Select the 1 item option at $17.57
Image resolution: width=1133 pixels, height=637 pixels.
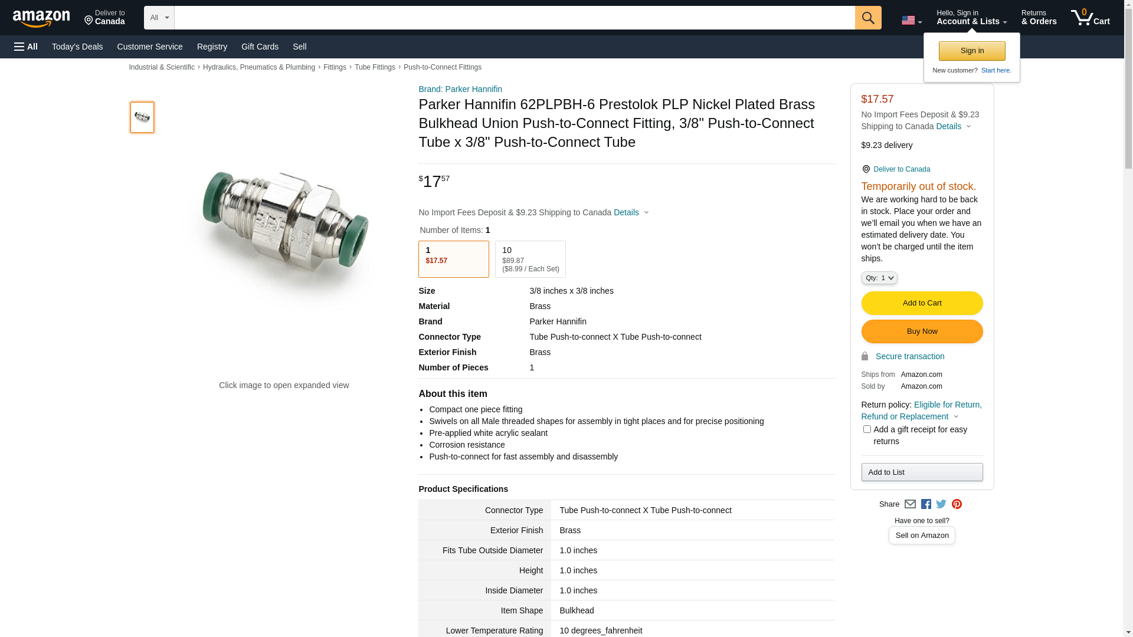pyautogui.click(x=453, y=259)
